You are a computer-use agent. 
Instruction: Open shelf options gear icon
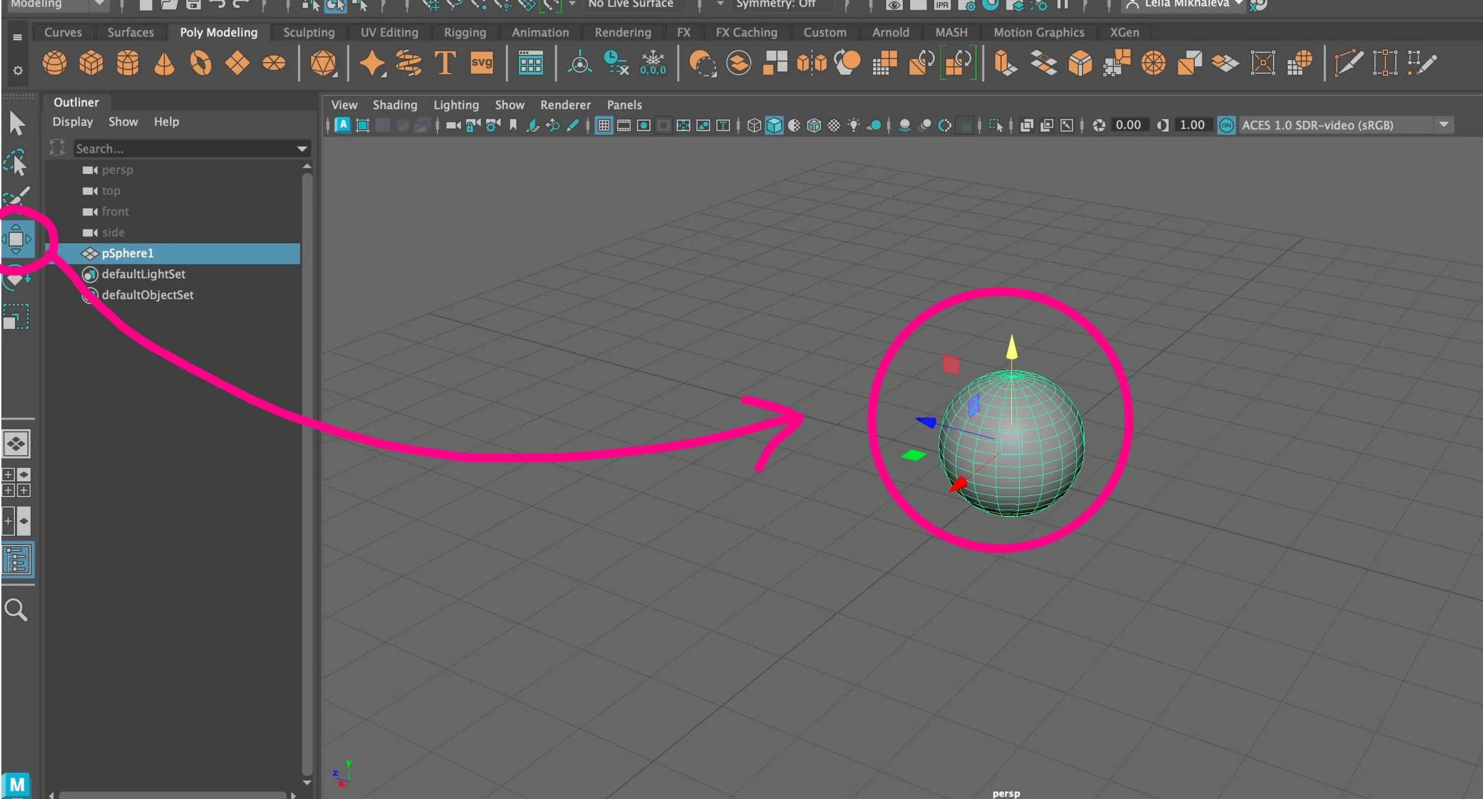click(18, 70)
